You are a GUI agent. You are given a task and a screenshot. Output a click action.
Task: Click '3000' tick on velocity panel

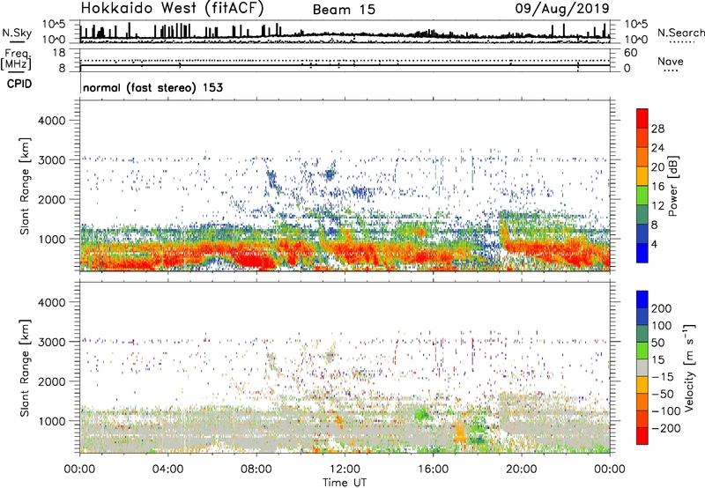pyautogui.click(x=52, y=342)
